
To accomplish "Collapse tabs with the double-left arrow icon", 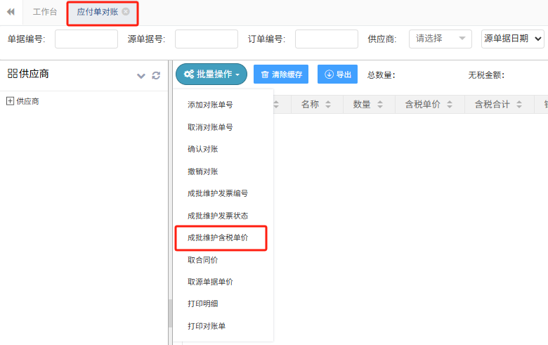I will [x=11, y=12].
